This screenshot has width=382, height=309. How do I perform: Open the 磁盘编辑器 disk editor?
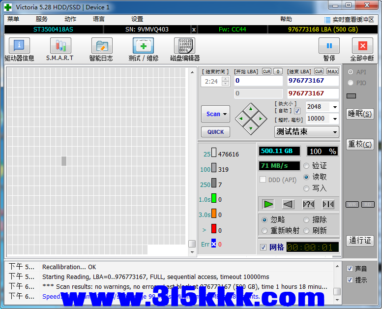(184, 46)
